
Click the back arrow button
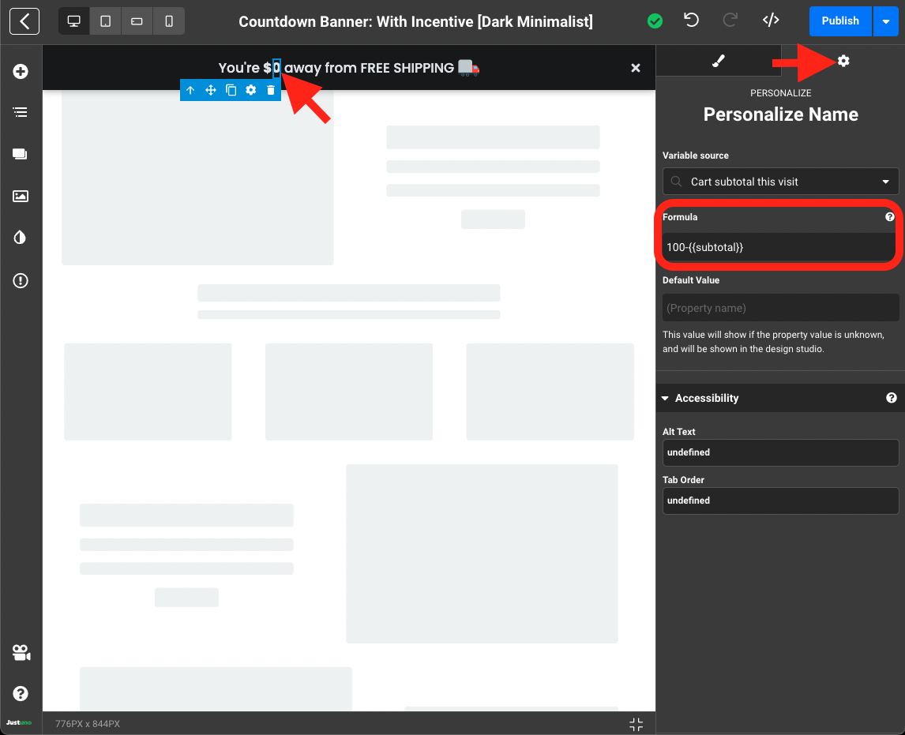coord(24,21)
